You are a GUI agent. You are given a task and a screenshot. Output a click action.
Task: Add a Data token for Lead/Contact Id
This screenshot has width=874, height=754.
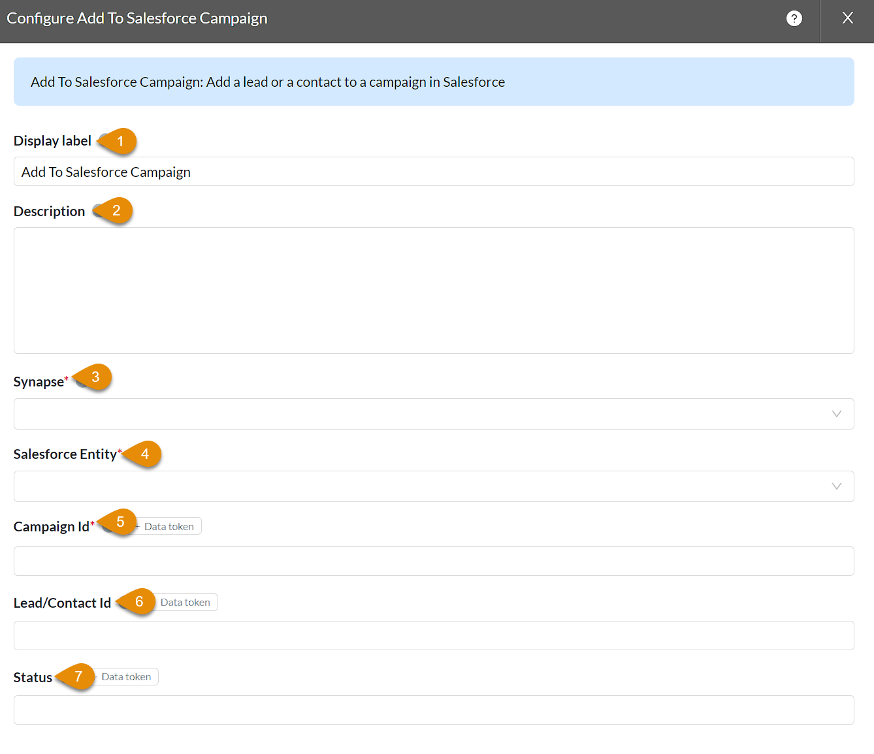click(x=184, y=602)
